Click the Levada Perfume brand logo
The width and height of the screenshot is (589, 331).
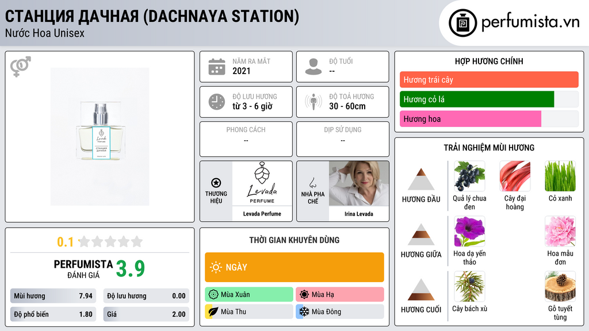click(262, 183)
